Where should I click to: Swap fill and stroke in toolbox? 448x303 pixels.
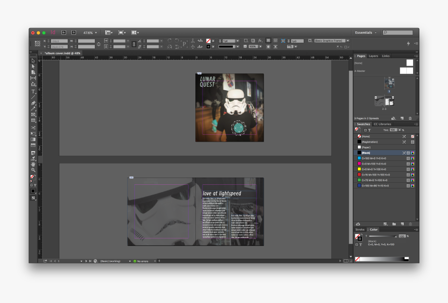point(35,176)
